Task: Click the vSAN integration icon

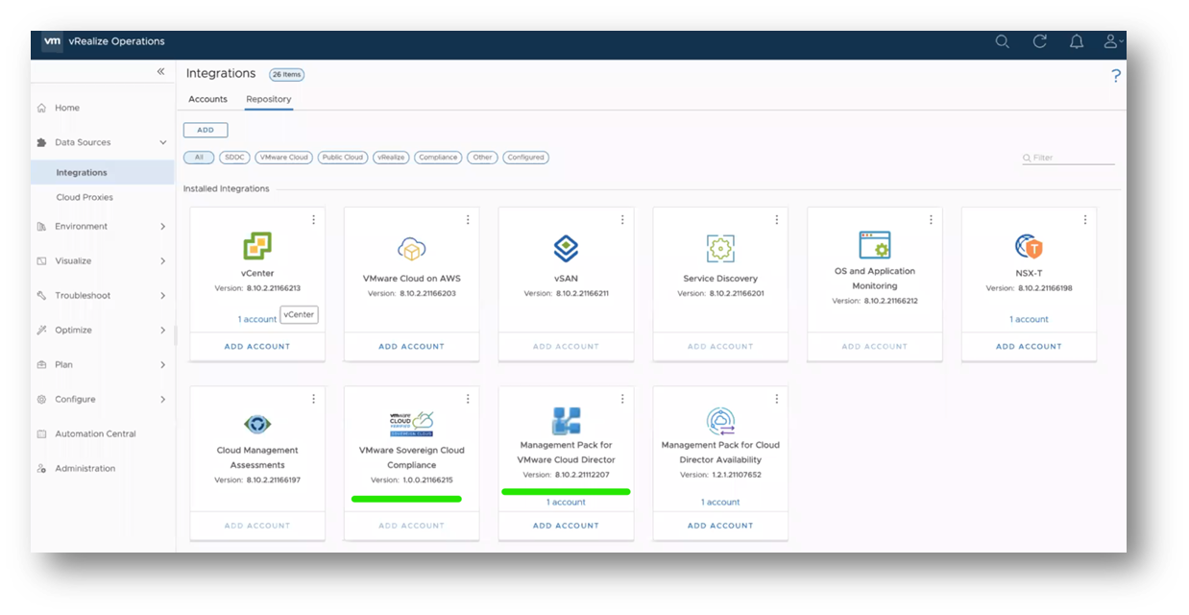Action: [566, 248]
